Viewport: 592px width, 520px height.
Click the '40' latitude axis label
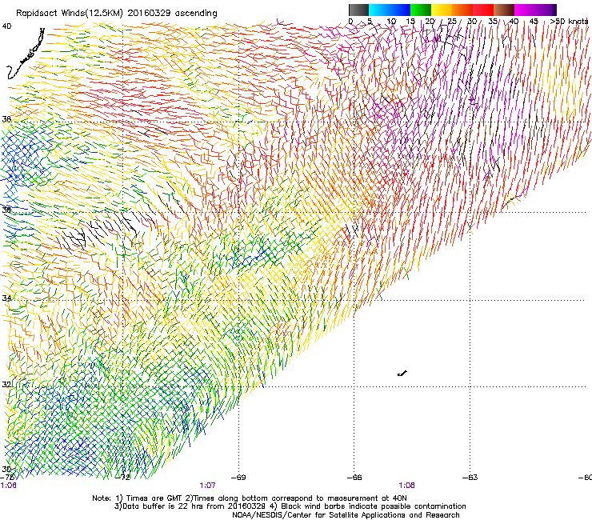6,26
